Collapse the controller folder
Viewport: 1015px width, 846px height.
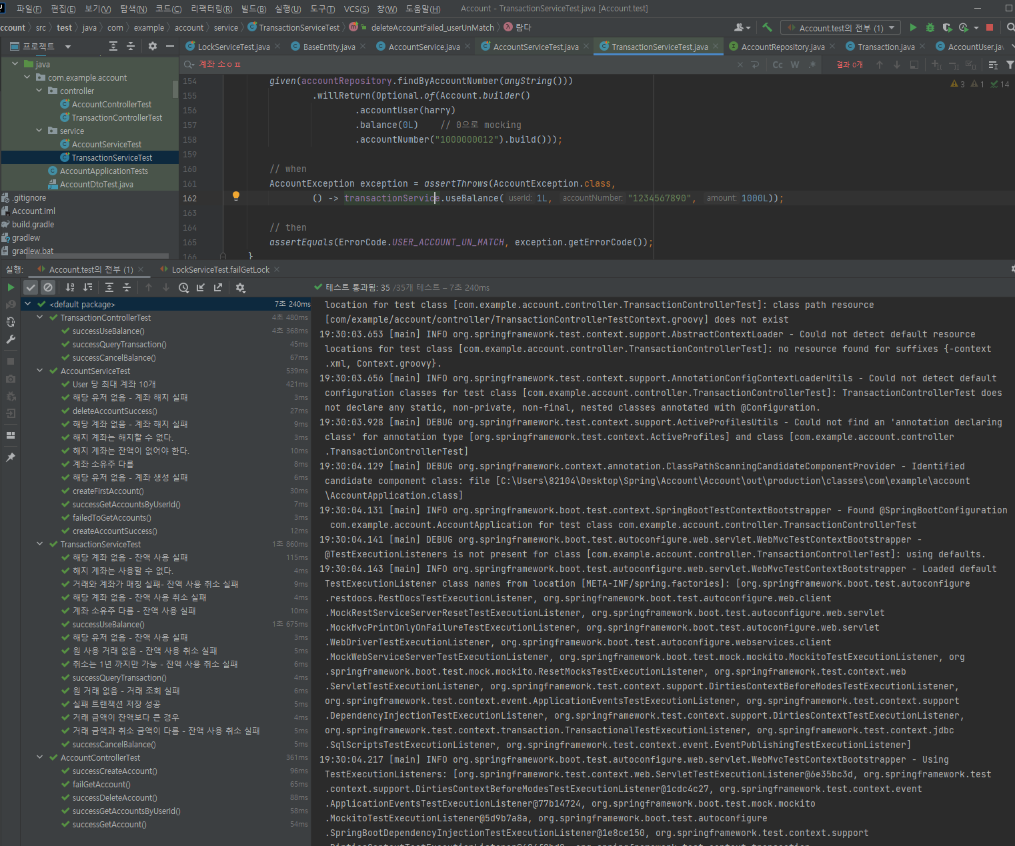coord(39,91)
